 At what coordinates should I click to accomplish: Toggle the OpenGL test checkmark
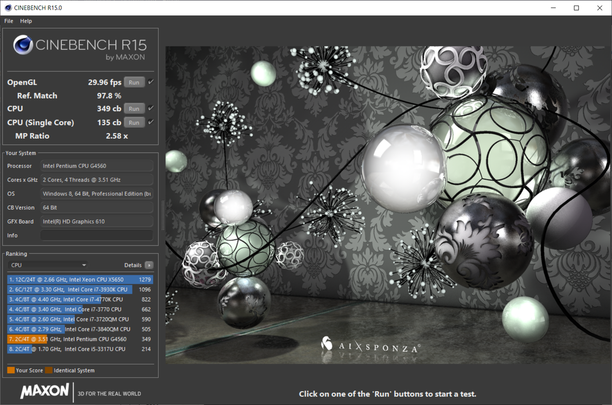coord(151,82)
